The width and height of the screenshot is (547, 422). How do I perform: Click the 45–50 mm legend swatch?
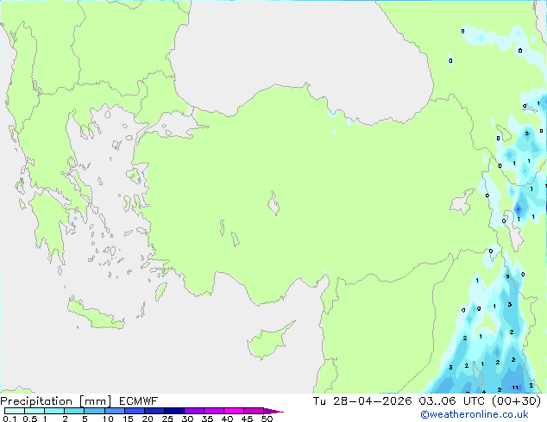coord(254,411)
